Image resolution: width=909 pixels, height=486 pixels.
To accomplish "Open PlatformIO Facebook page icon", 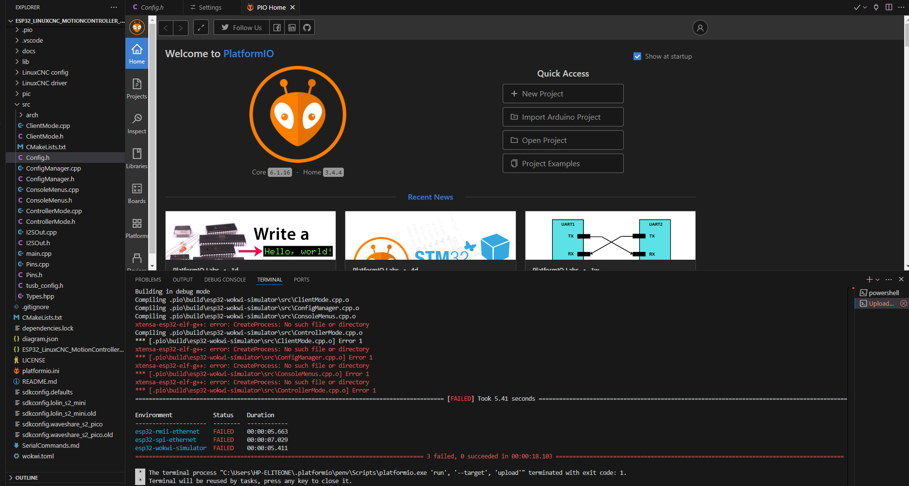I will point(277,28).
